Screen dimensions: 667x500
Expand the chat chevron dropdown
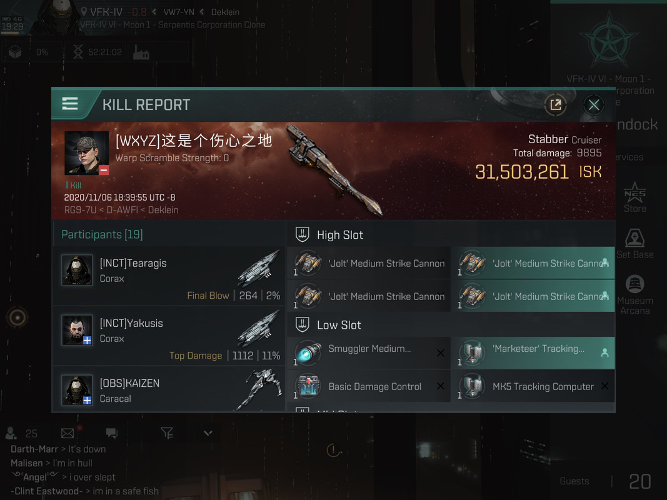click(x=208, y=433)
